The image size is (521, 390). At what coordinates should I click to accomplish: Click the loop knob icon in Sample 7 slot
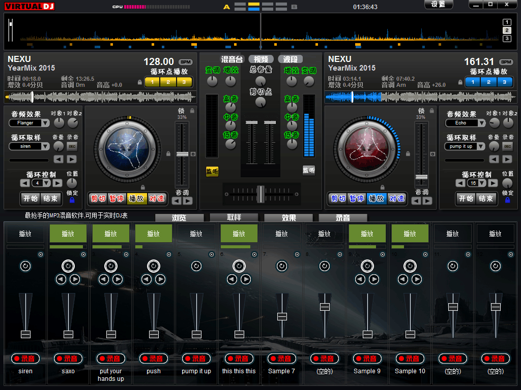pyautogui.click(x=282, y=266)
